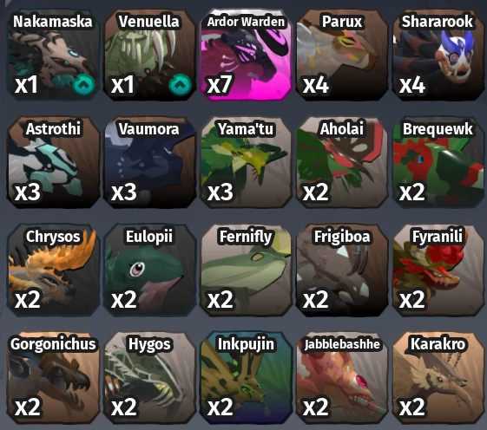Choose the Fyranili creature card
487x430 pixels.
click(438, 270)
